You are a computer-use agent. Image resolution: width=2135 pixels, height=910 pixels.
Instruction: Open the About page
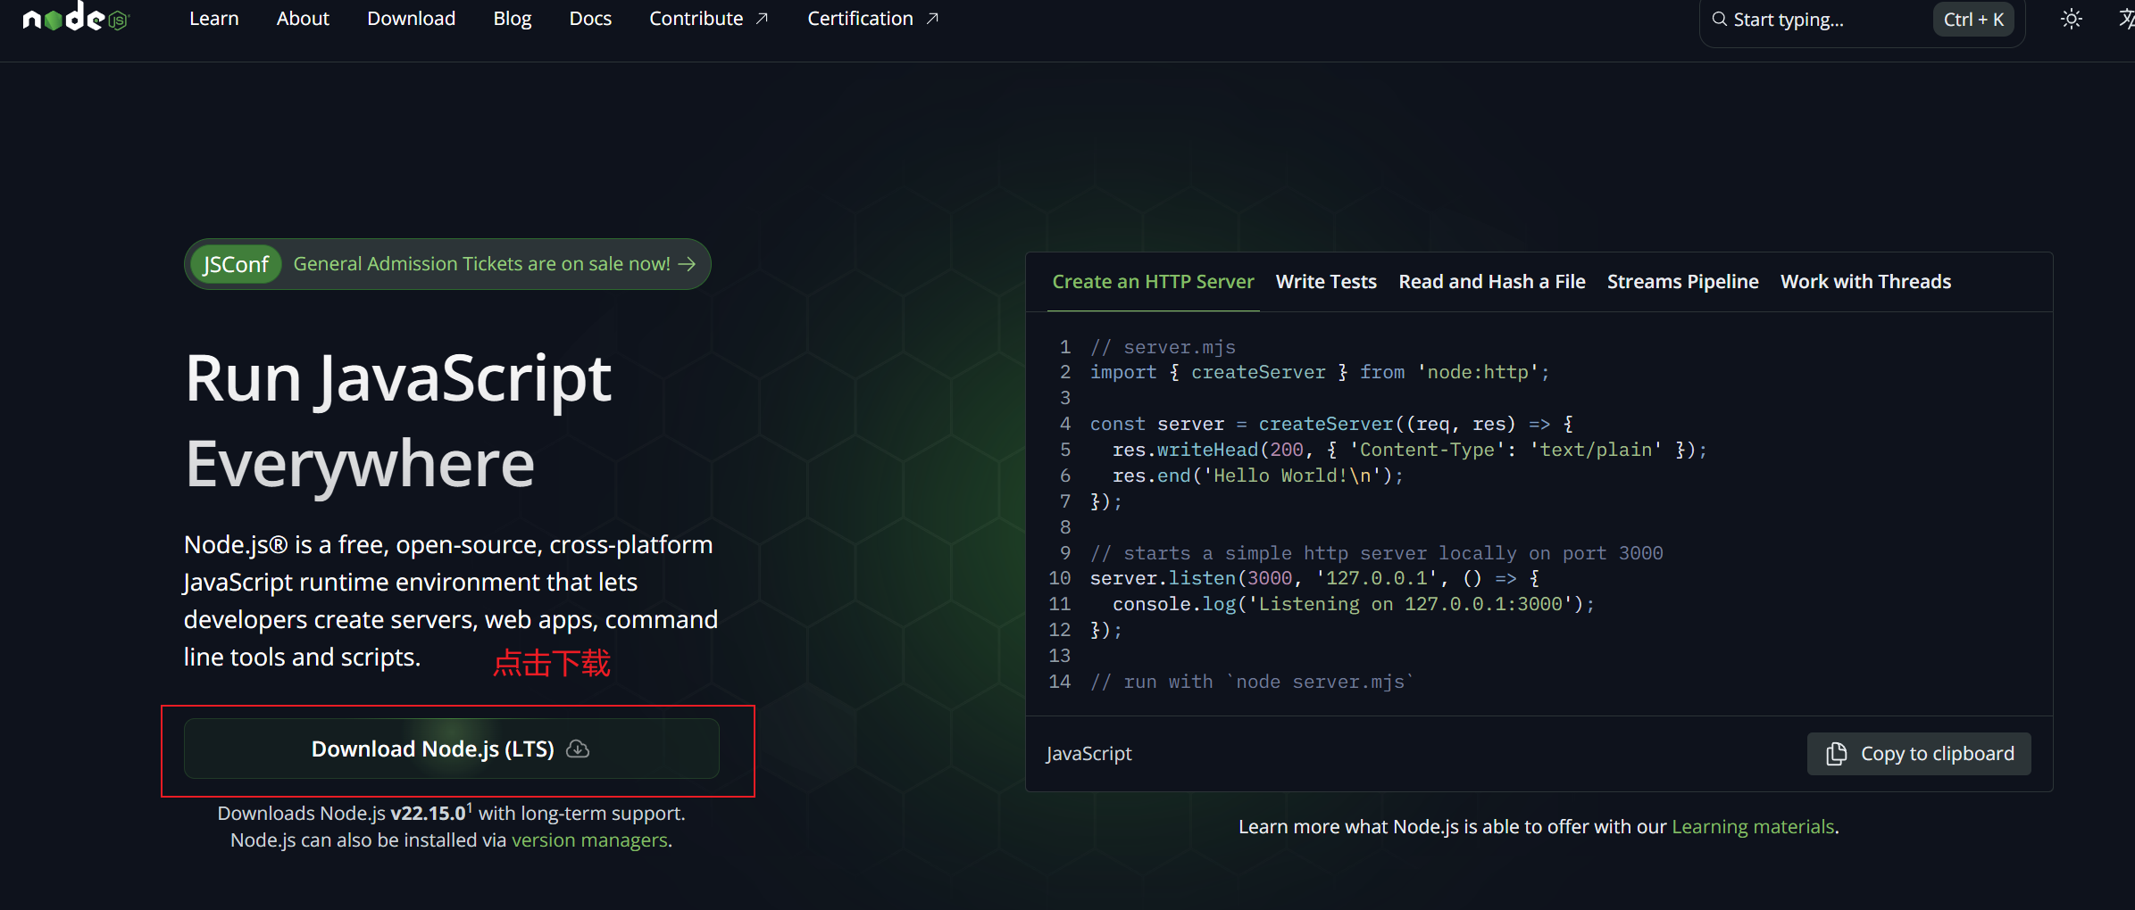pos(303,19)
